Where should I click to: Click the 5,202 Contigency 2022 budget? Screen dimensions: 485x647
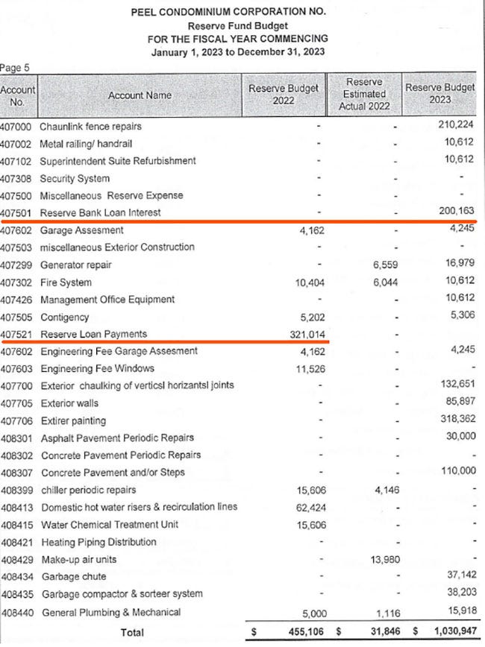[313, 318]
